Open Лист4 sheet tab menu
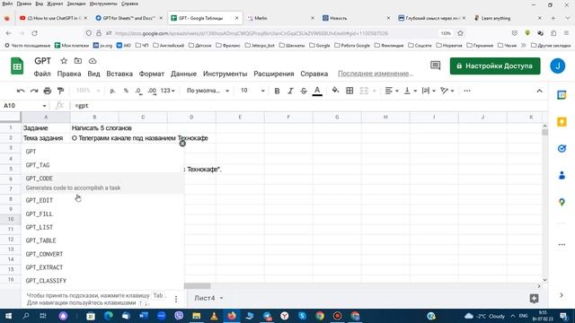Image resolution: width=575 pixels, height=323 pixels. click(222, 298)
